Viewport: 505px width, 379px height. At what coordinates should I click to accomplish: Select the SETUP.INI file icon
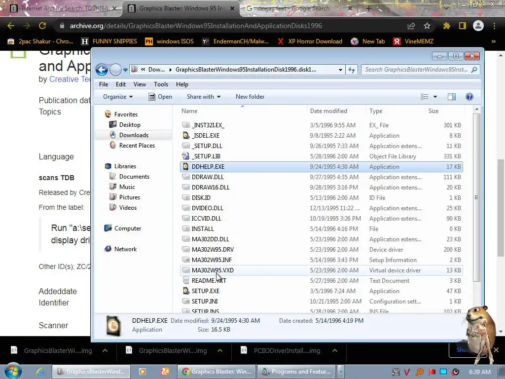click(186, 302)
